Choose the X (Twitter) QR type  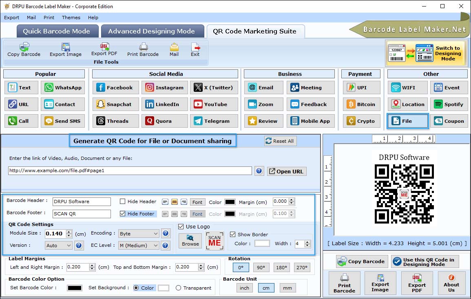214,87
